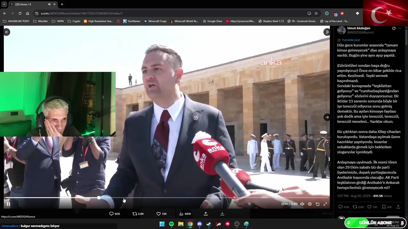Screen dimensions: 408x229
Task: Open Umut Akdoğan's profile name
Action: click(x=359, y=28)
